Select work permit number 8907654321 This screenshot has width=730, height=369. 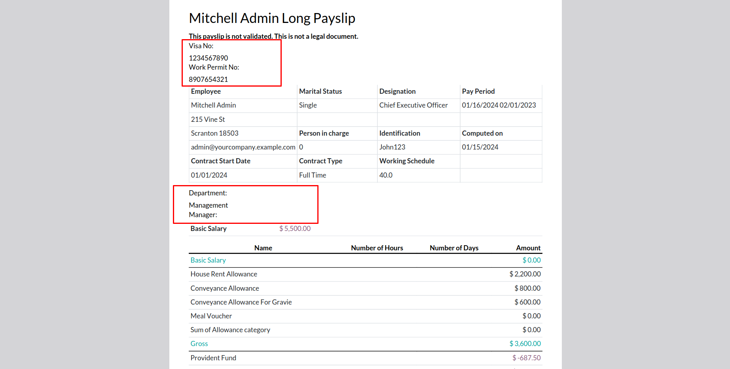(208, 79)
